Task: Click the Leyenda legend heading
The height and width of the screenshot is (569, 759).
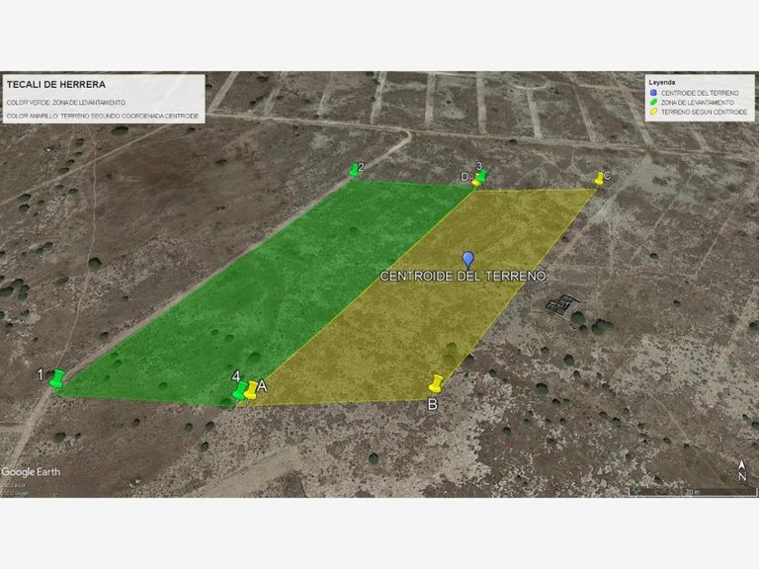Action: click(x=662, y=82)
